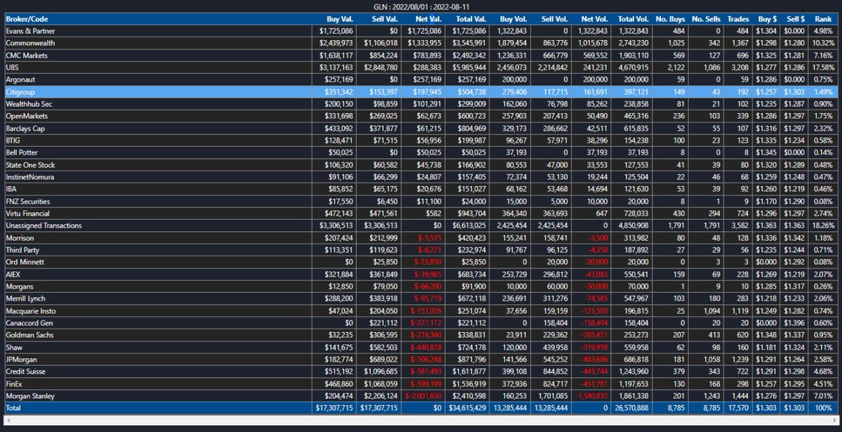This screenshot has width=842, height=432.
Task: Select the Shaw broker row
Action: (x=420, y=347)
